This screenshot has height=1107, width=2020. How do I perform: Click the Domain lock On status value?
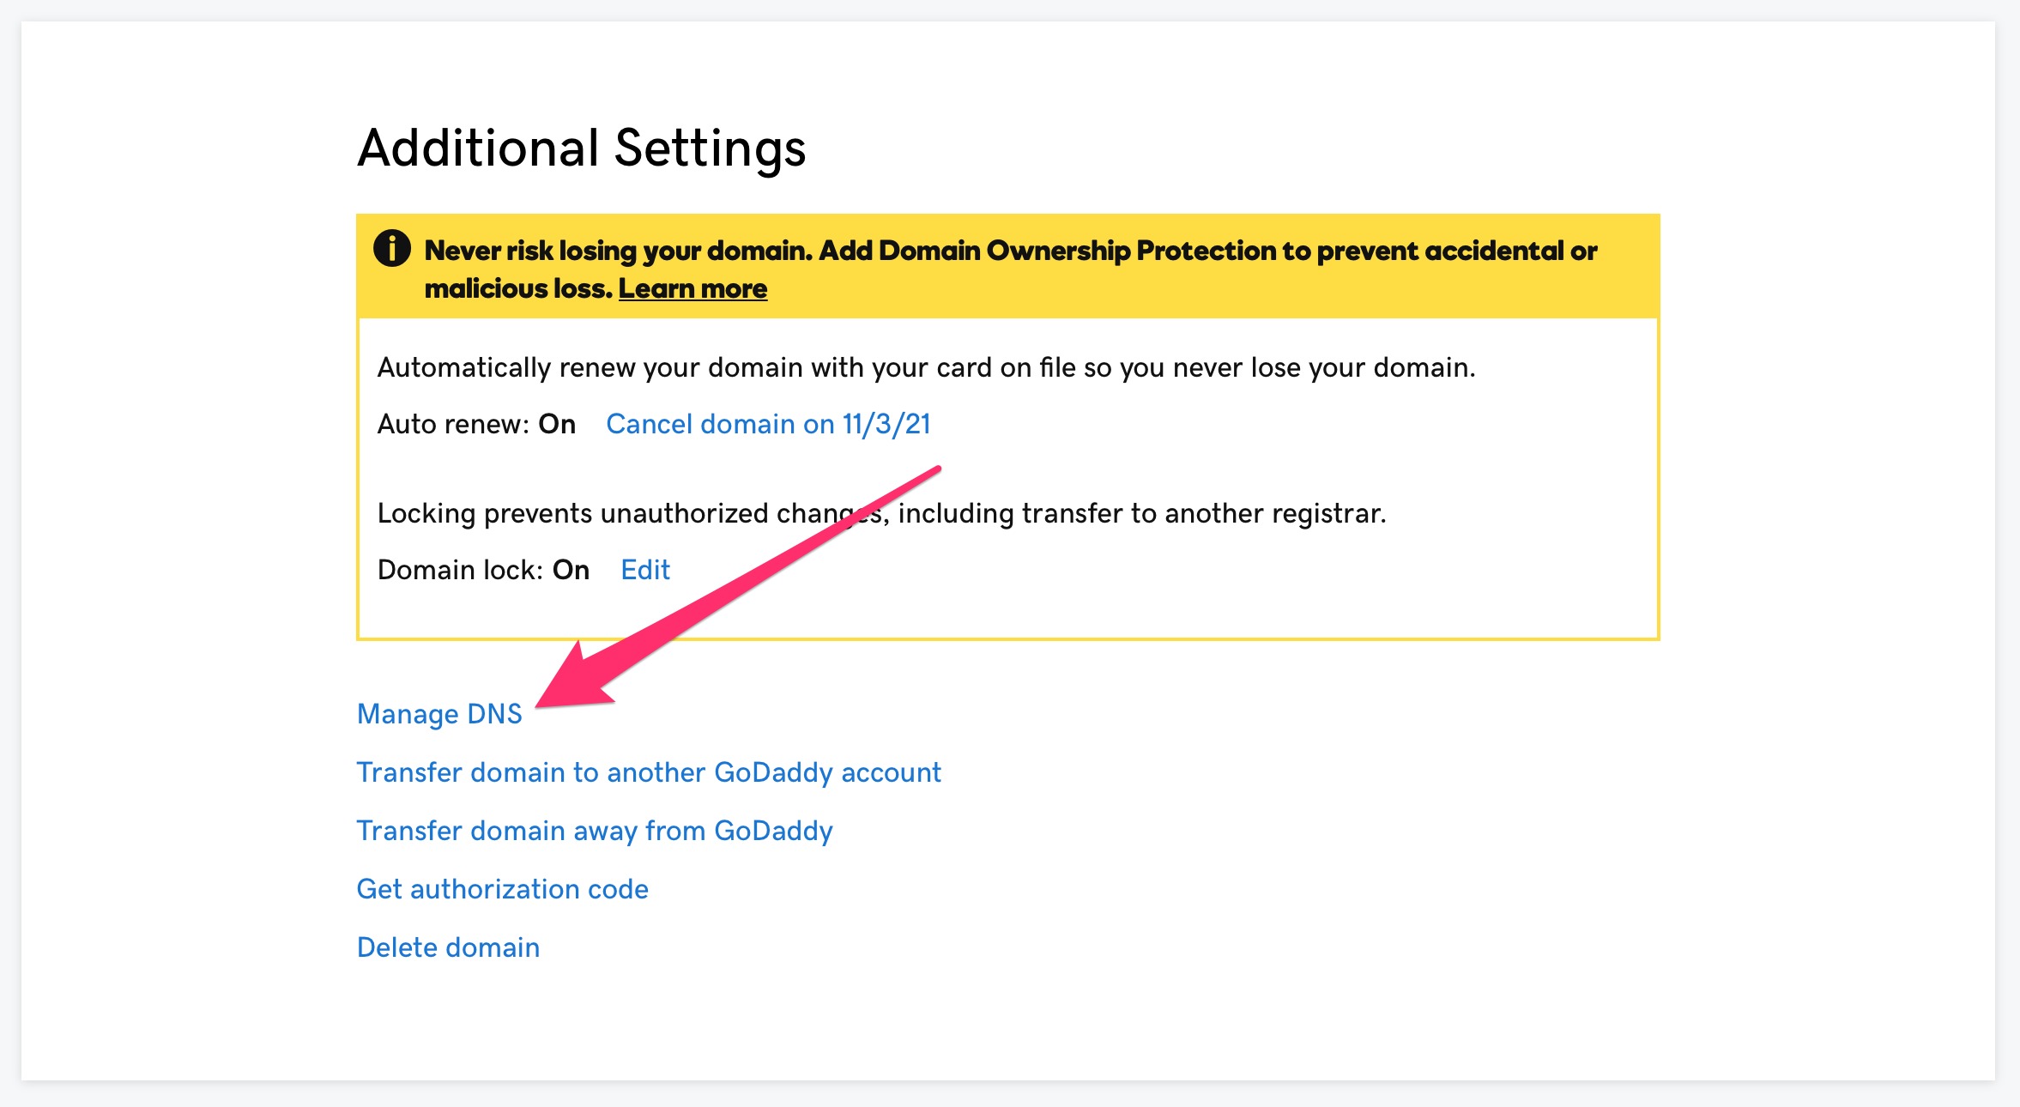[x=571, y=570]
